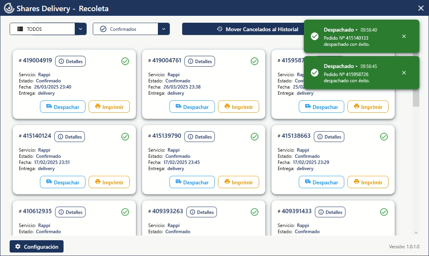Show Detalles for order 410612935

pos(70,212)
